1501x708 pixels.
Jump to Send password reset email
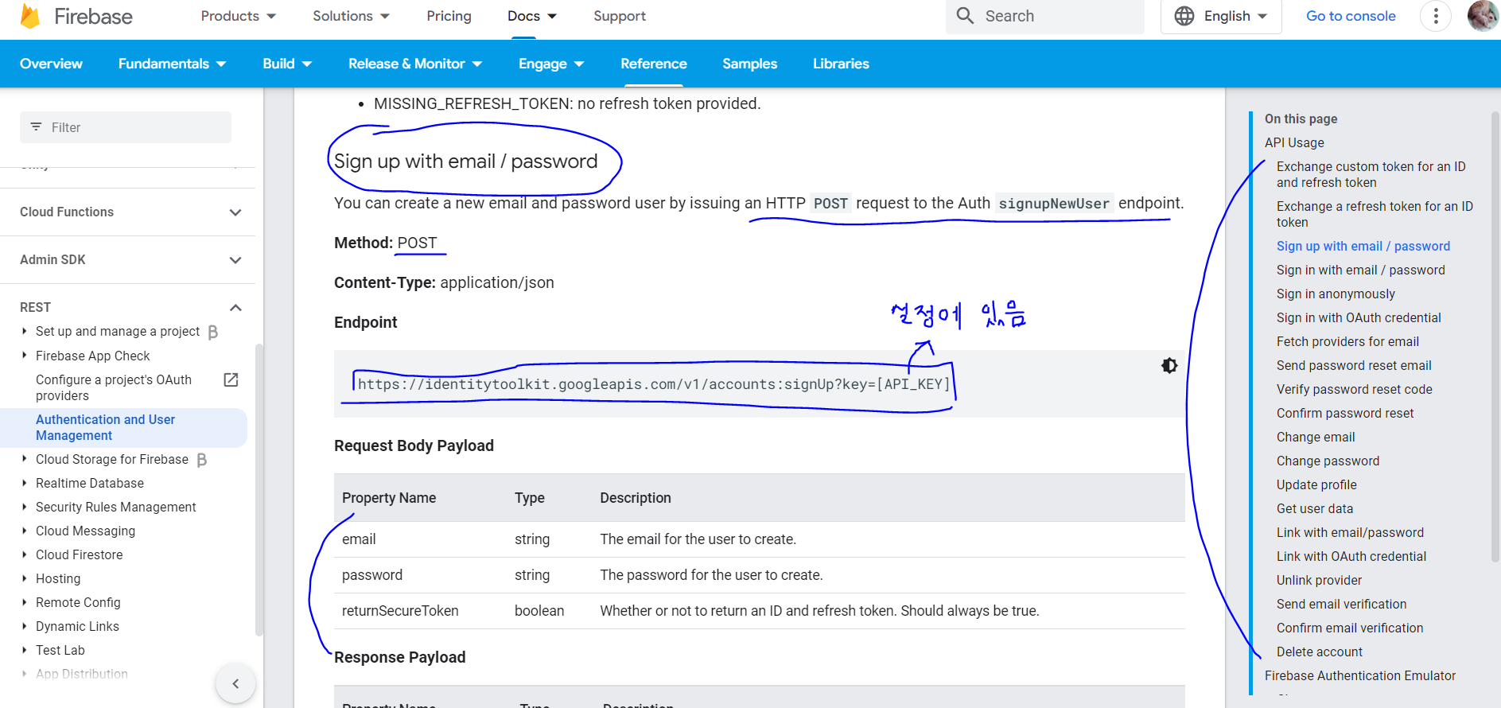1354,365
